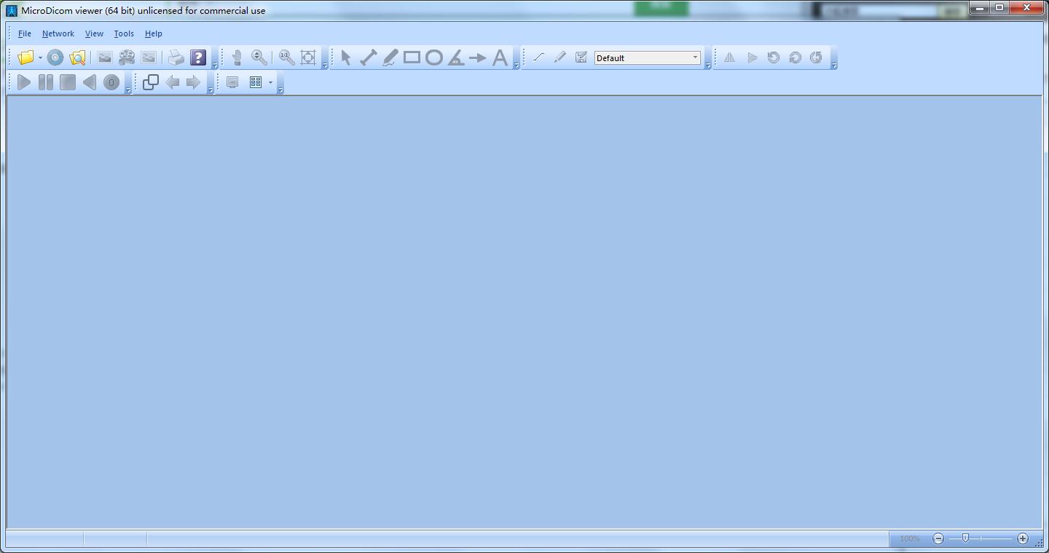The image size is (1049, 553).
Task: Click the export to video film-reel icon
Action: [127, 57]
